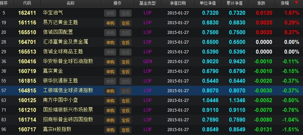Open fund name 银华抗通胀主题

pyautogui.click(x=60, y=81)
